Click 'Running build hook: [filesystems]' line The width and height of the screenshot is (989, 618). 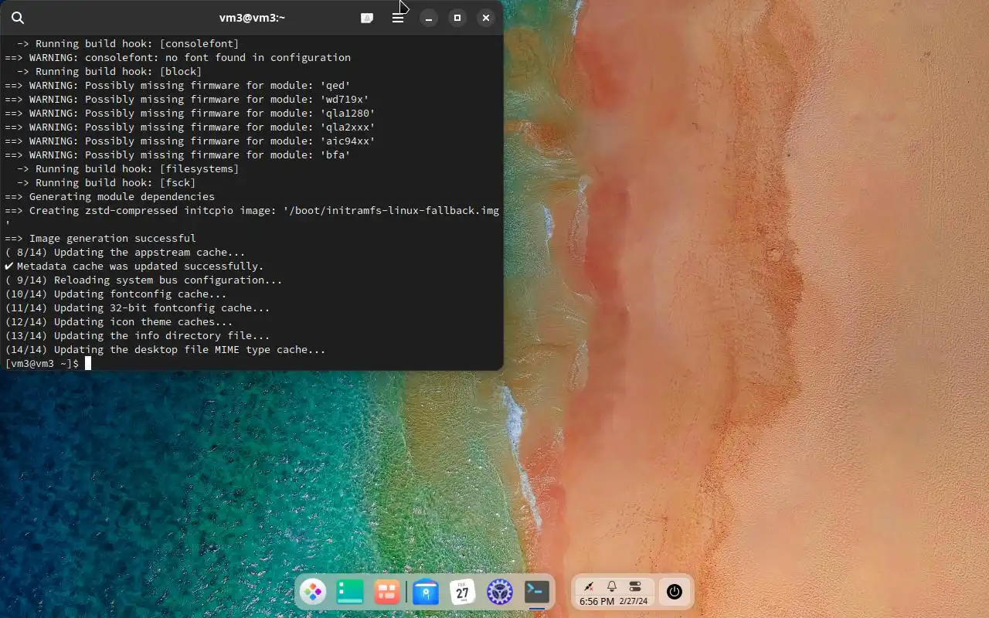tap(128, 168)
